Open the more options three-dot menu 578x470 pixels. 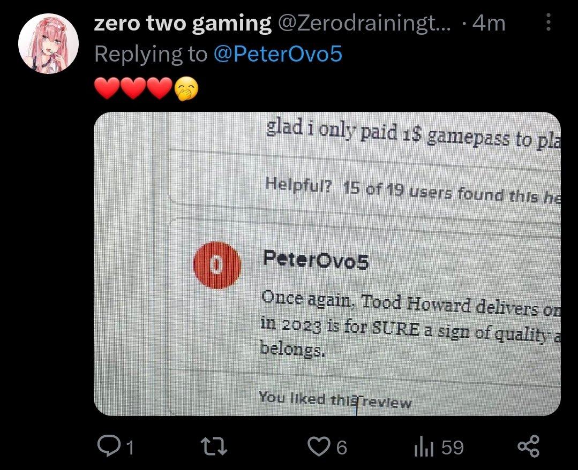tap(547, 23)
